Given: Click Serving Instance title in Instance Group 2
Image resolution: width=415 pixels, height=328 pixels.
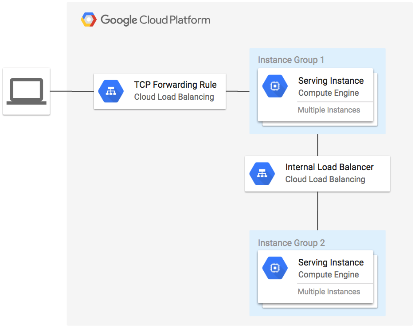Looking at the screenshot, I should [x=331, y=262].
